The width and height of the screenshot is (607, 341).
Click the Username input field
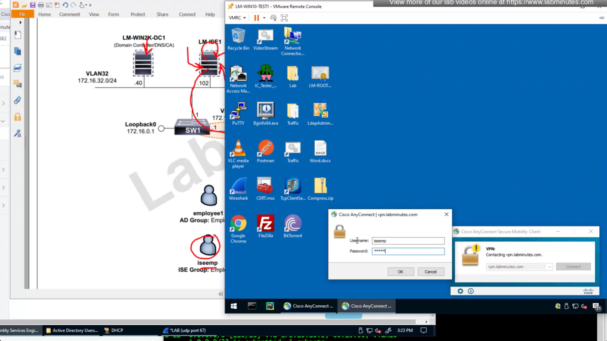[408, 241]
